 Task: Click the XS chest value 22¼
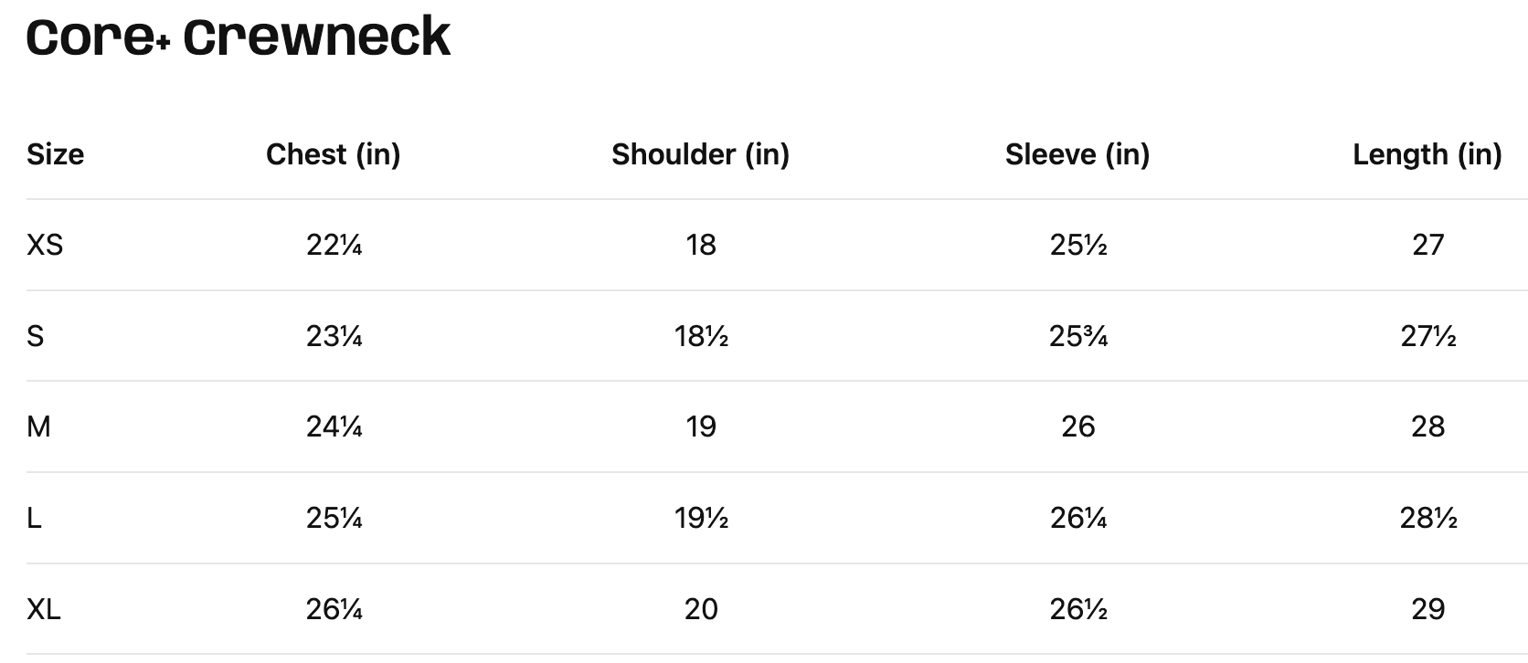pos(334,245)
